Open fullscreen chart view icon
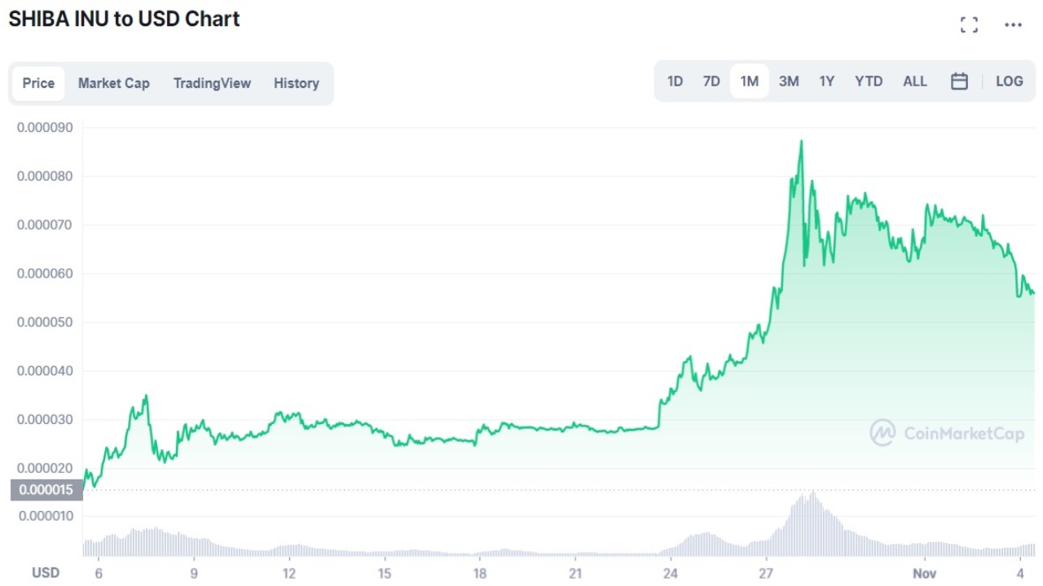Image resolution: width=1043 pixels, height=586 pixels. tap(969, 24)
